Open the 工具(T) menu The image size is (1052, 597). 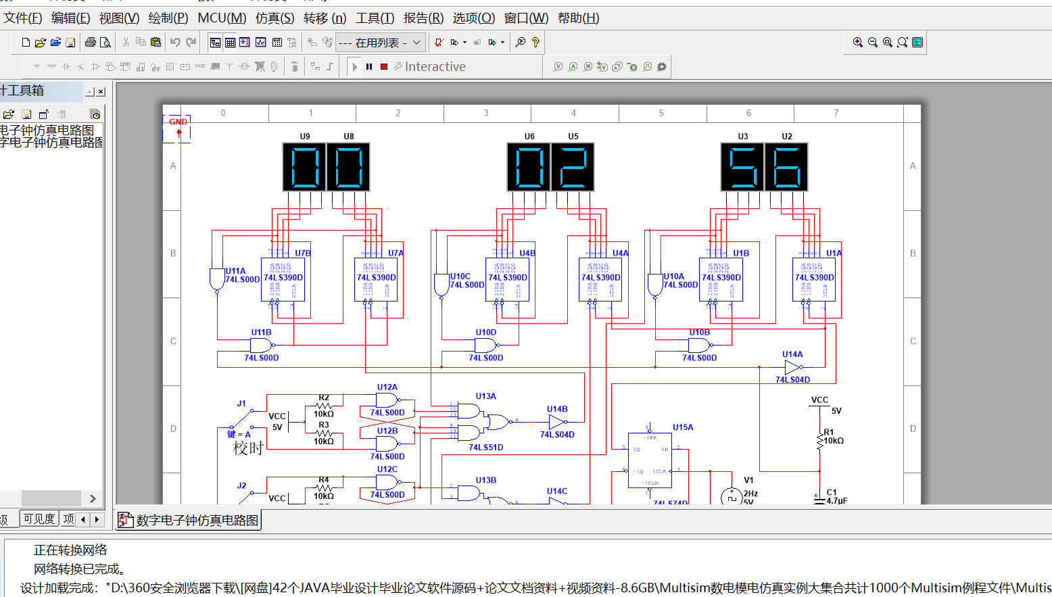click(x=375, y=18)
